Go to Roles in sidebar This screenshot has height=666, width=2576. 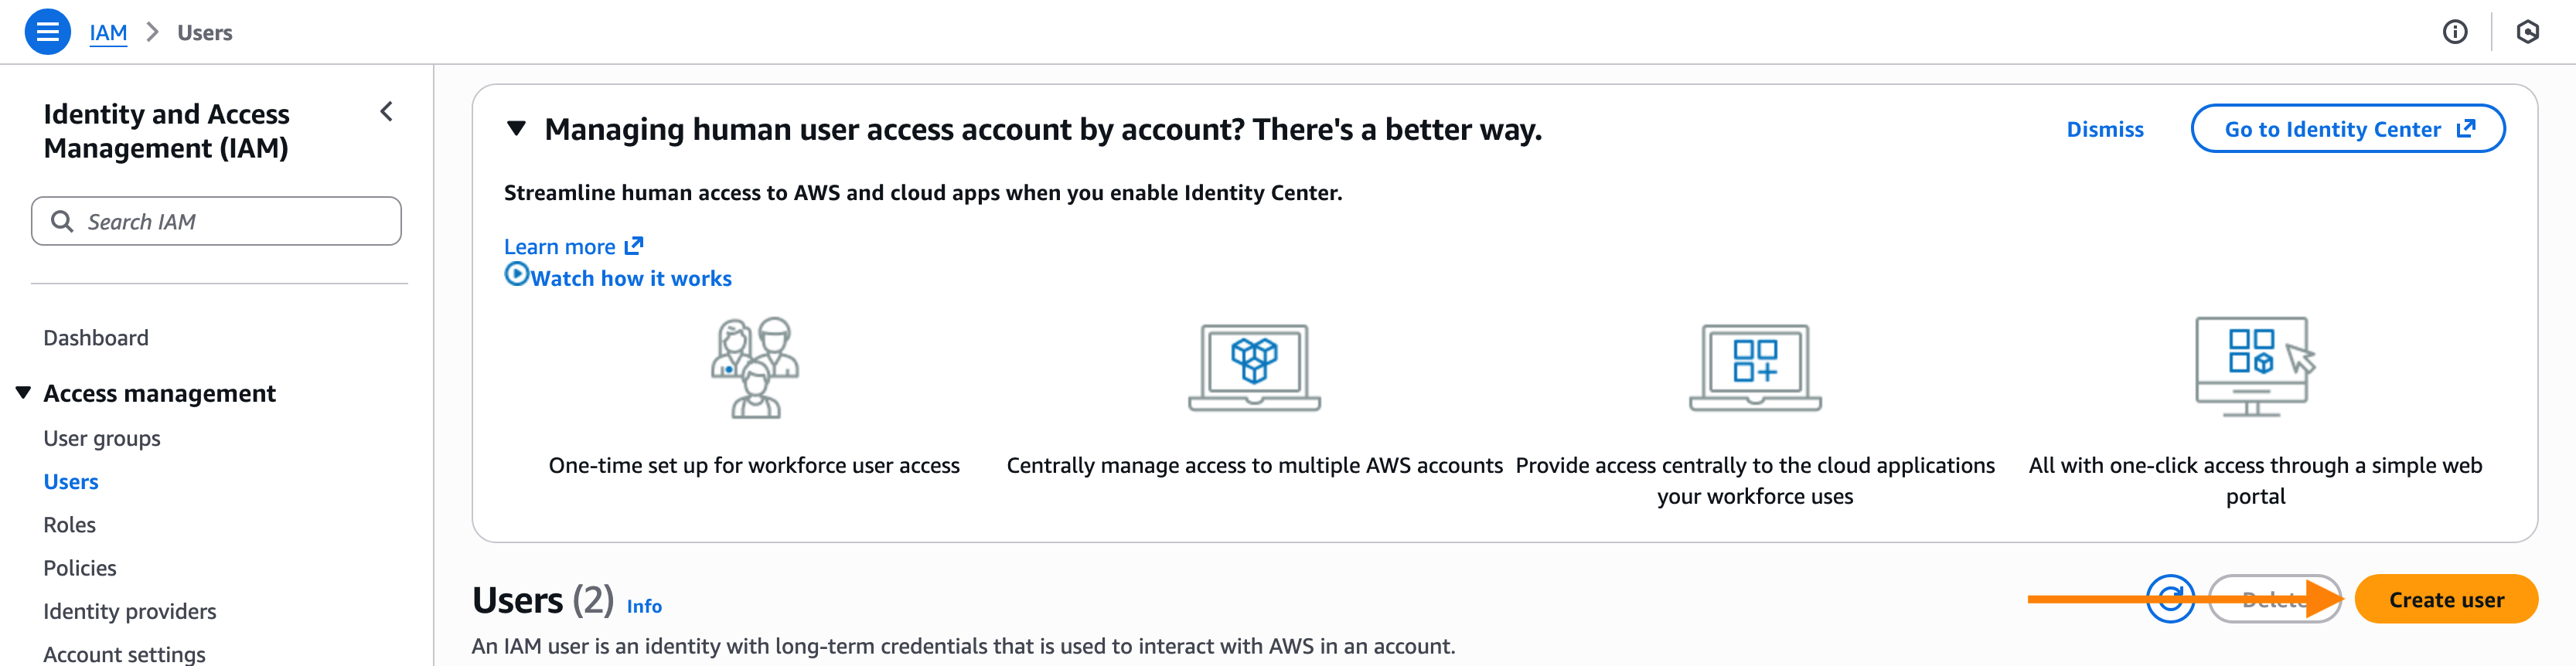70,524
